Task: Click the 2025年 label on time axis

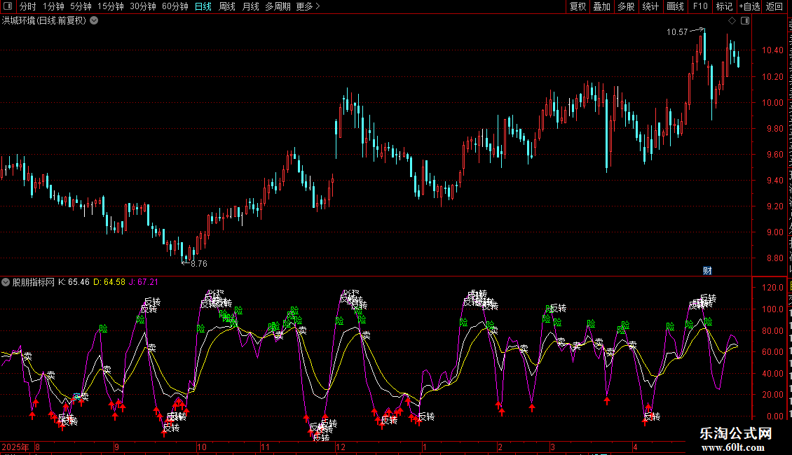Action: [x=15, y=447]
